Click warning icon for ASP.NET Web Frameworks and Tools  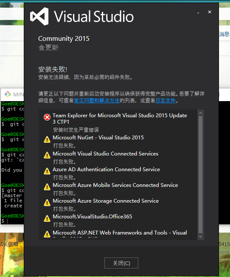point(47,234)
